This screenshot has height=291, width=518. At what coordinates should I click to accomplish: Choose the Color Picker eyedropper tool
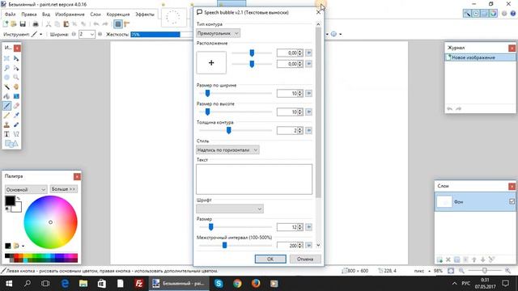point(16,116)
